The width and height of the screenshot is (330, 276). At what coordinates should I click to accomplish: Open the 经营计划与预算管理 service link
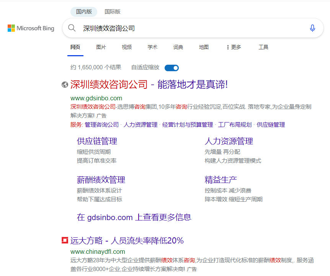pos(188,125)
